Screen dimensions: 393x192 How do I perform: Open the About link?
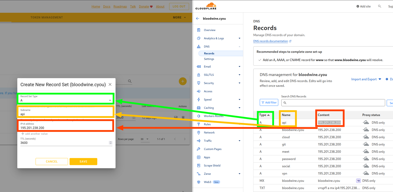160,7
